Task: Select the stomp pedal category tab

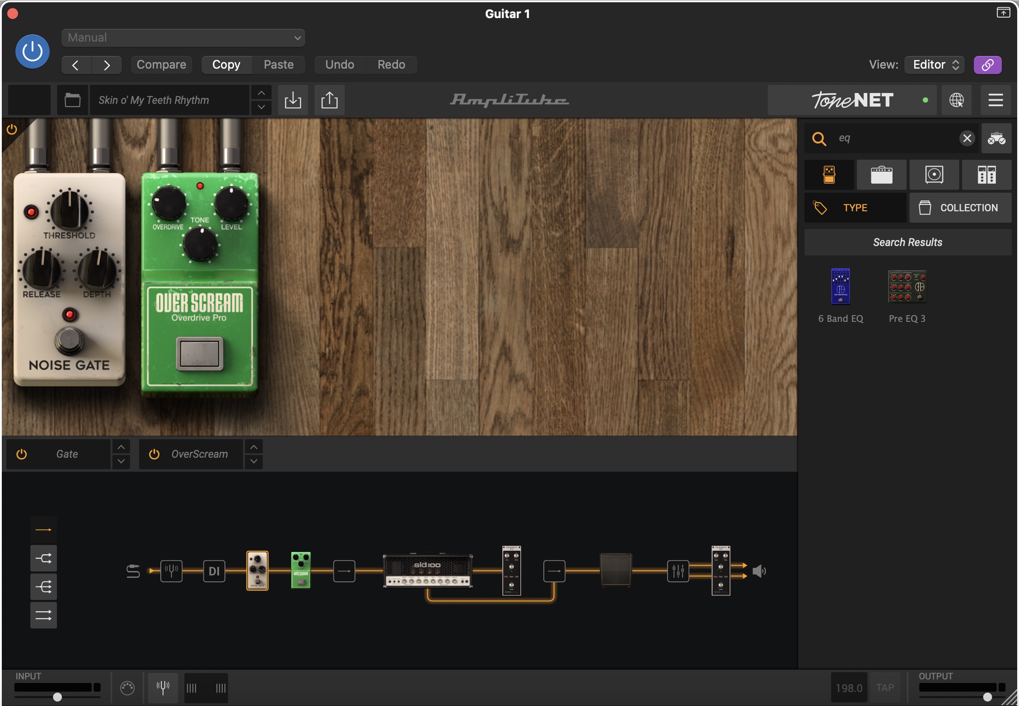Action: pos(829,174)
